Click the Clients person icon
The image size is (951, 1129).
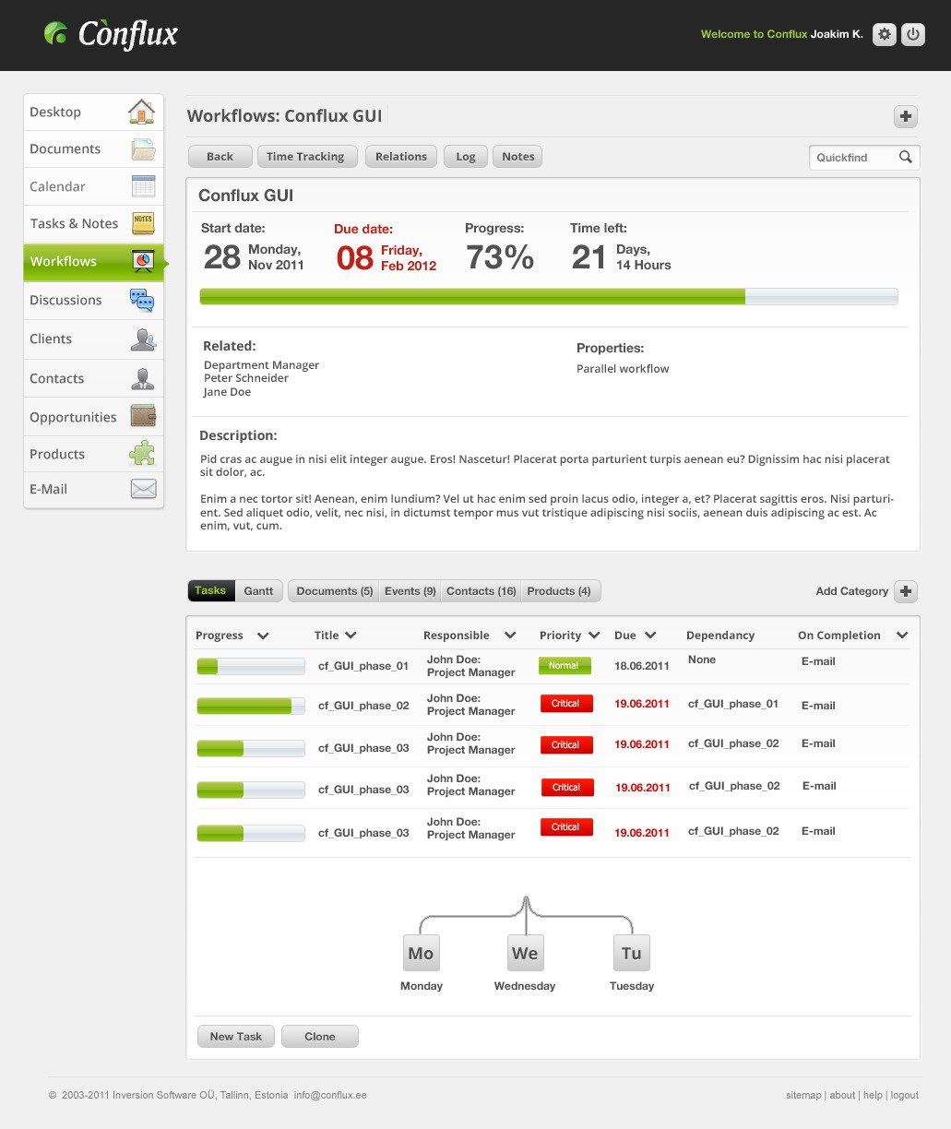point(143,339)
